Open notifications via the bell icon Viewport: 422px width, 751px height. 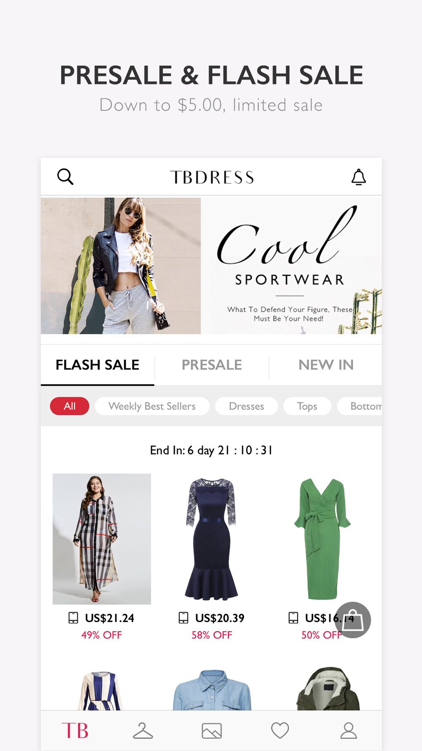click(x=359, y=177)
